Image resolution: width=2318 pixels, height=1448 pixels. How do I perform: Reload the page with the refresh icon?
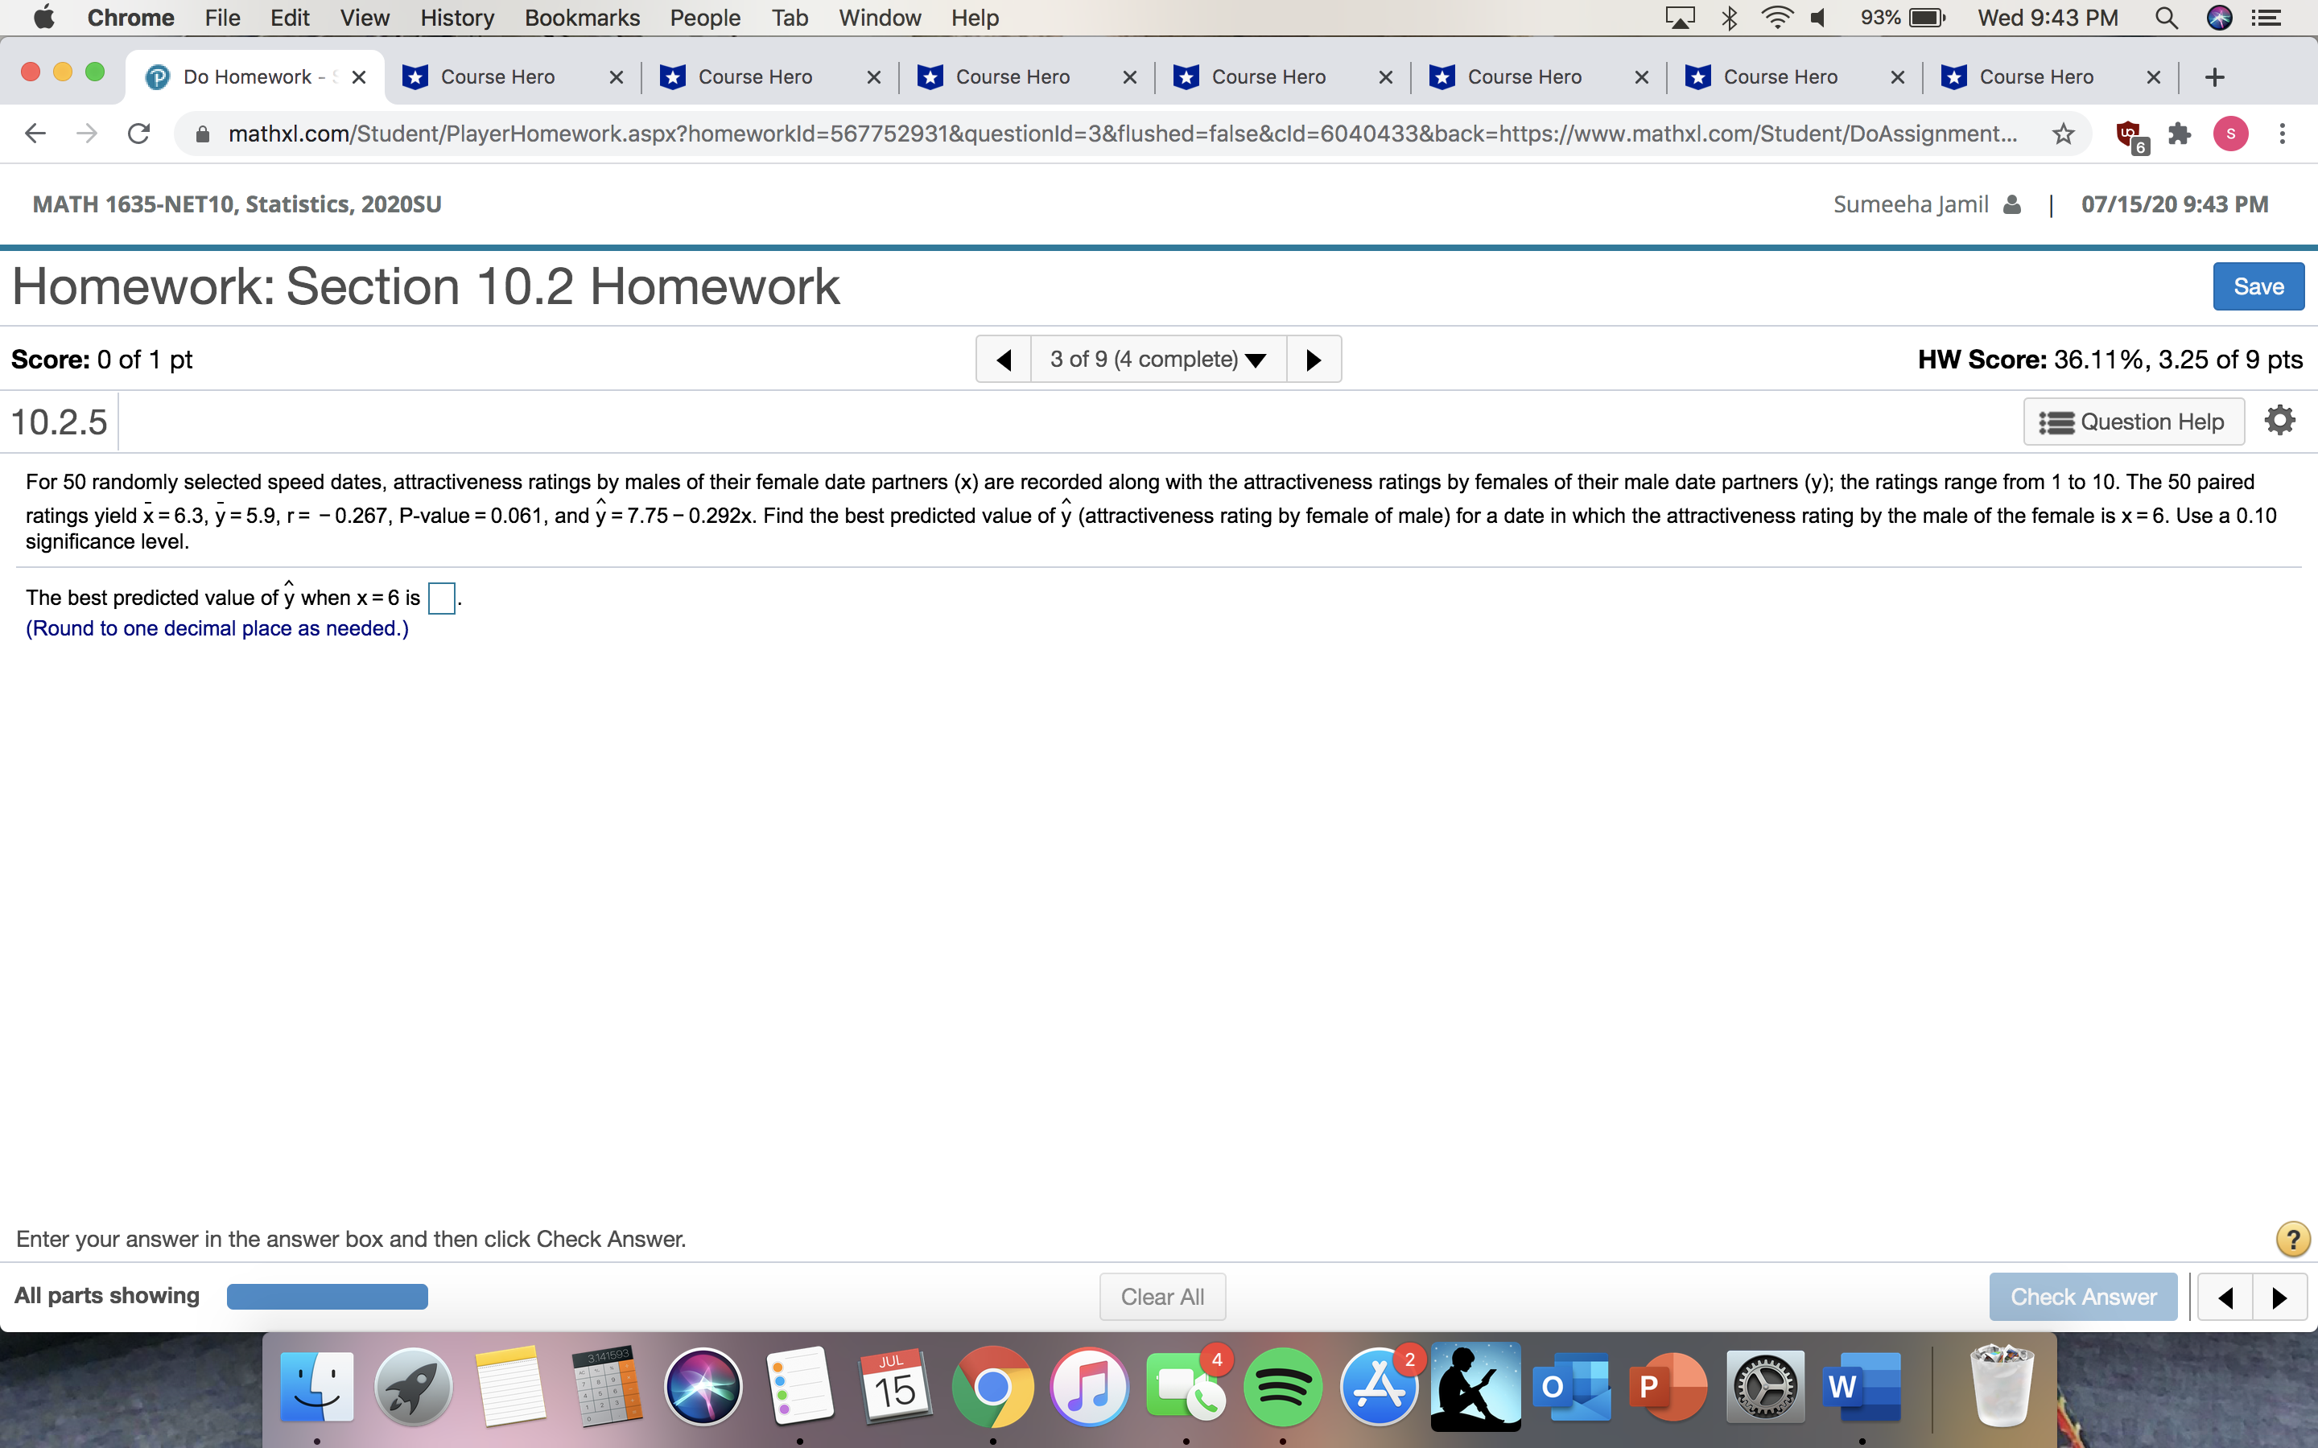point(138,133)
